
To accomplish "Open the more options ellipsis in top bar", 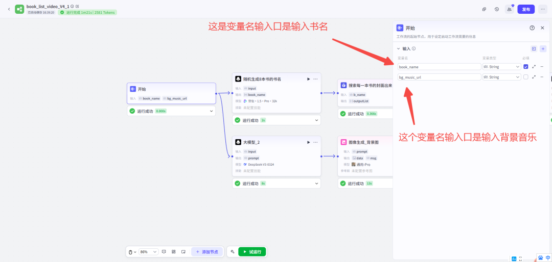I will (542, 9).
